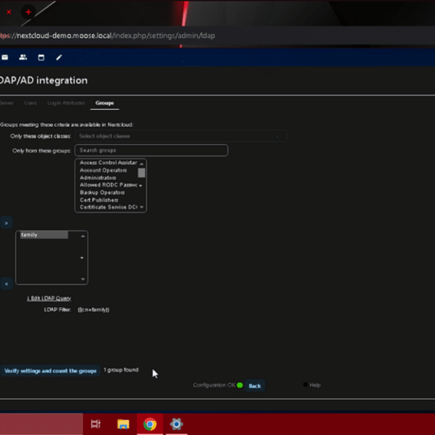This screenshot has height=435, width=435.
Task: Click the browser address bar URL
Action: point(108,36)
